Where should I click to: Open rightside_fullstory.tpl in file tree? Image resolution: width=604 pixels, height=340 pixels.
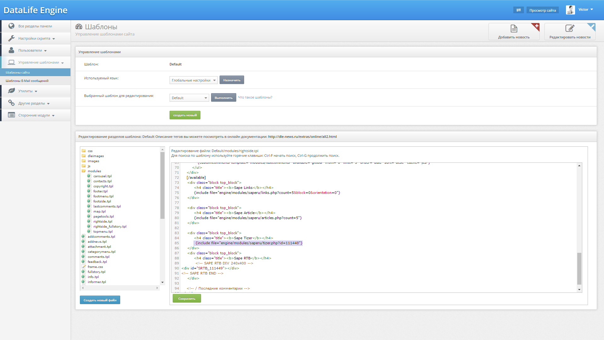coord(109,227)
